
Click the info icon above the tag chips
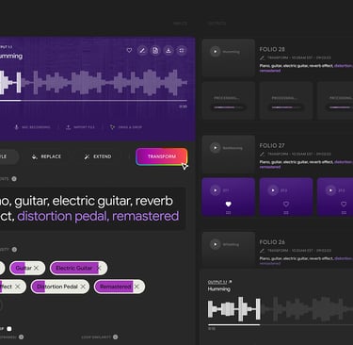[14, 250]
